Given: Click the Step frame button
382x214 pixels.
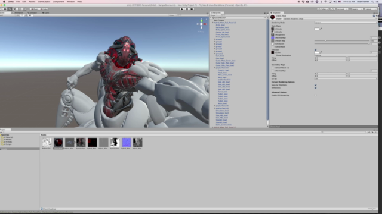Looking at the screenshot, I should pyautogui.click(x=192, y=9).
